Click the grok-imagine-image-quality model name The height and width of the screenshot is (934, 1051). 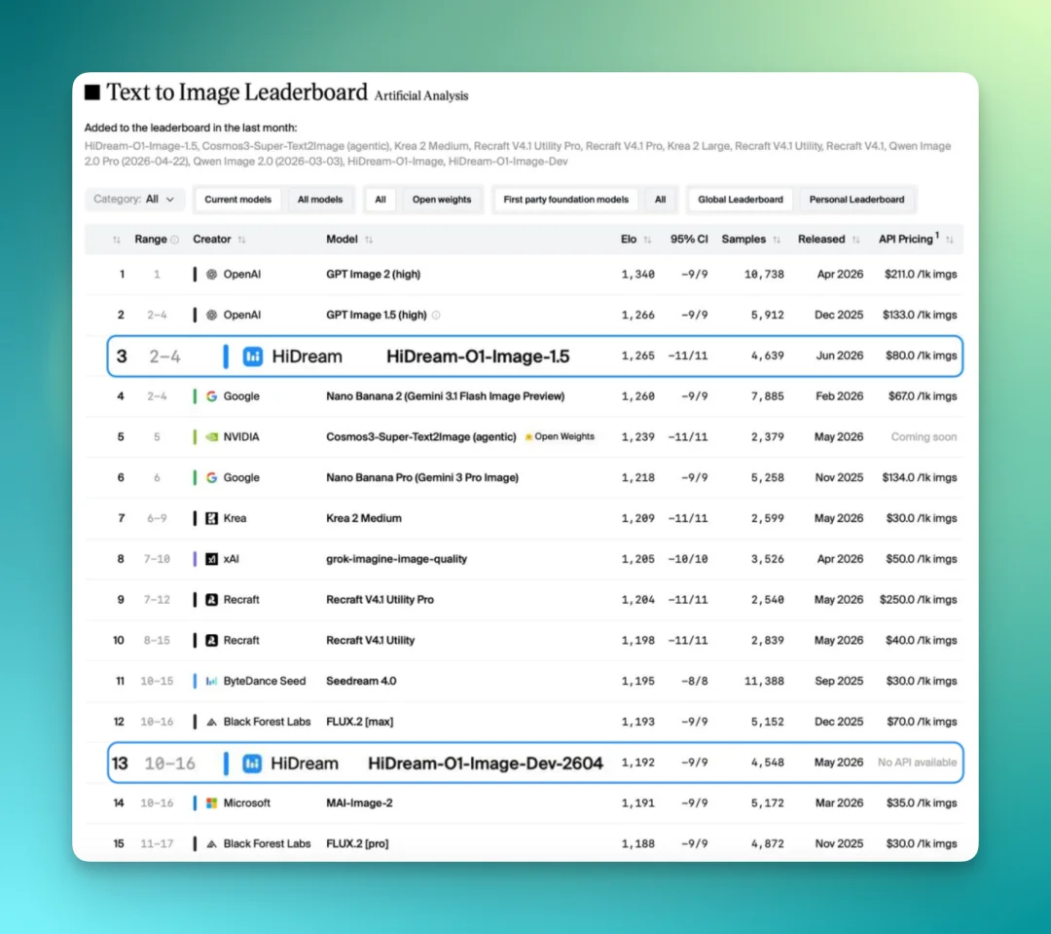[x=396, y=559]
